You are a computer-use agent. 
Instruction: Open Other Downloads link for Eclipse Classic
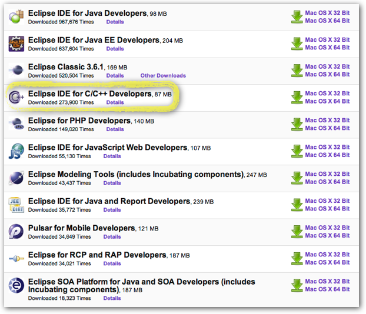point(163,76)
